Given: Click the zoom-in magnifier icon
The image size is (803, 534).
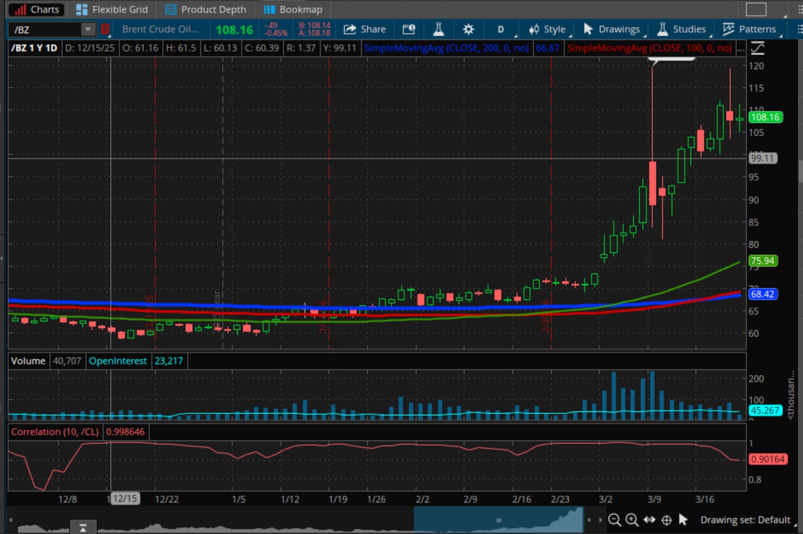Looking at the screenshot, I should 631,520.
